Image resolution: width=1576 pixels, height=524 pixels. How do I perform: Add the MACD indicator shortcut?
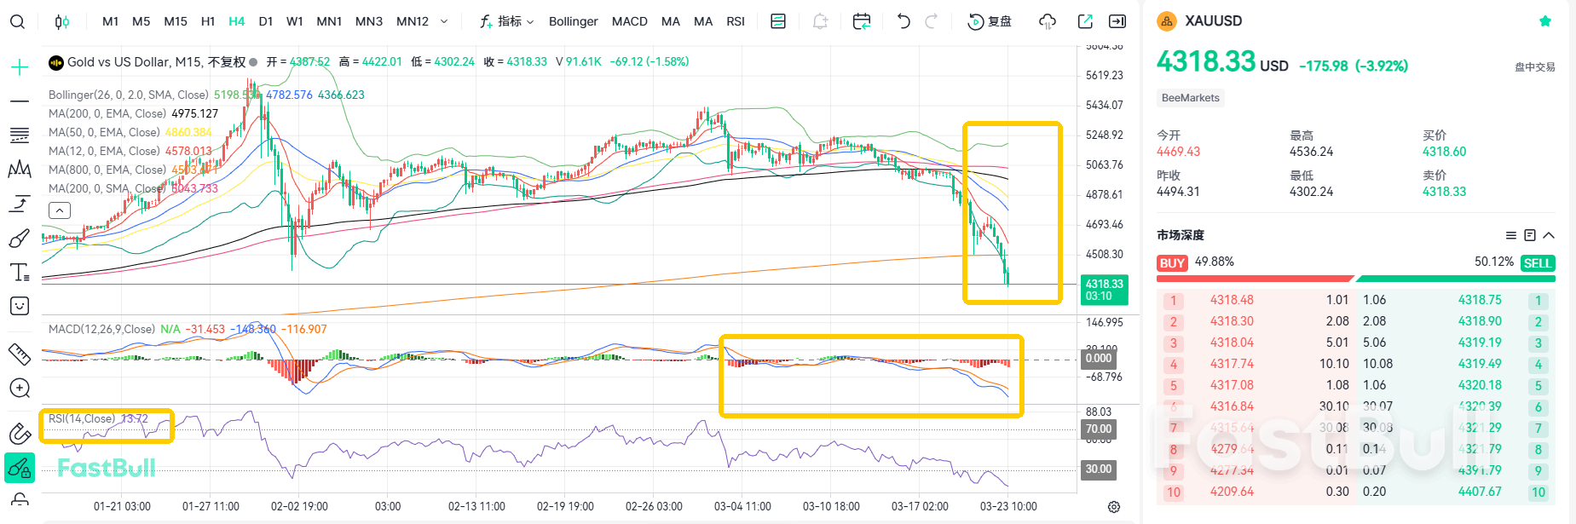630,21
